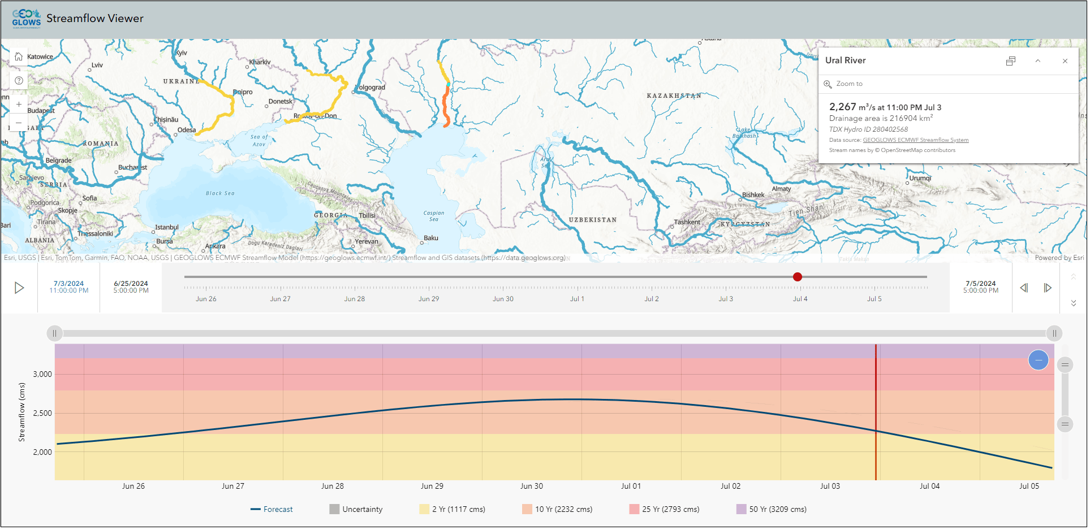Click the minus icon on the chart

click(1038, 359)
